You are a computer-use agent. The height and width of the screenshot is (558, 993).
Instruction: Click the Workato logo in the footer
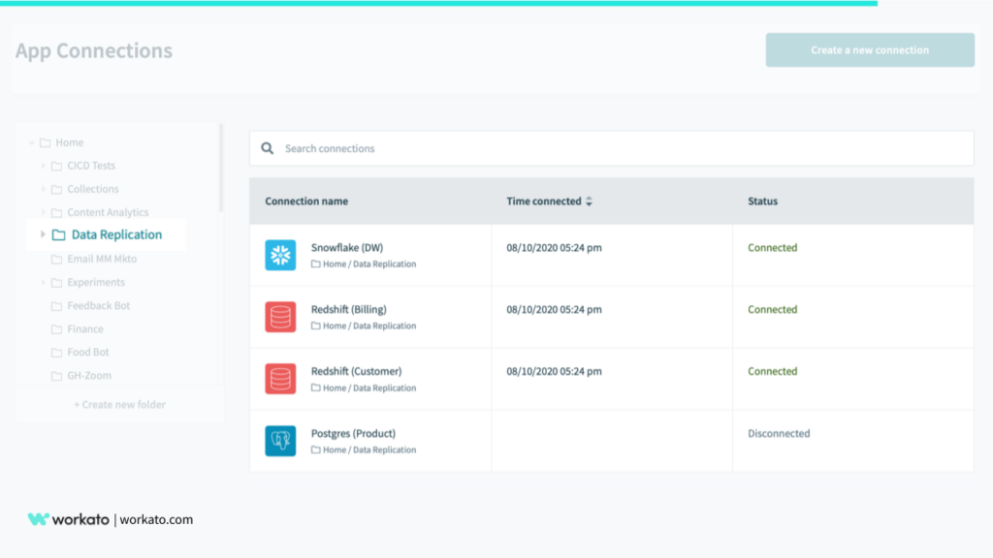coord(41,518)
